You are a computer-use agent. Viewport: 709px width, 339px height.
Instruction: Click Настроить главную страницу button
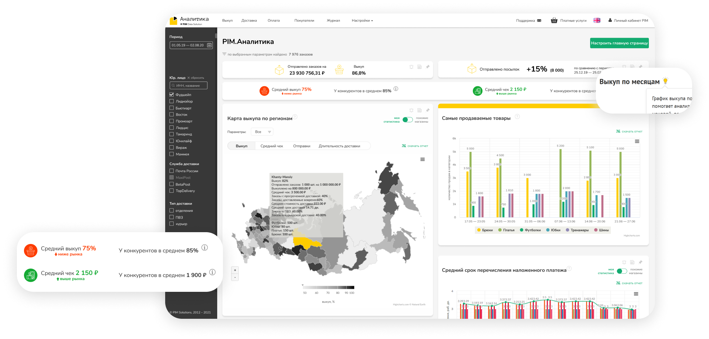619,43
